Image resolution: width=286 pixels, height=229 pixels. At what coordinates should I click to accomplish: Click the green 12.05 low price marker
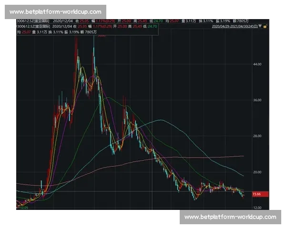pyautogui.click(x=24, y=208)
